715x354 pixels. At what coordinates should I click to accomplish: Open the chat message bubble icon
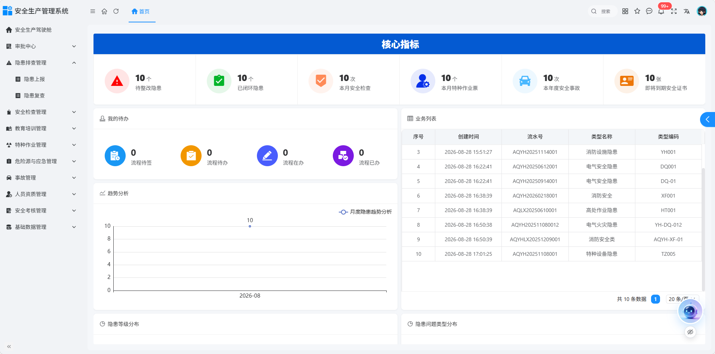coord(649,11)
